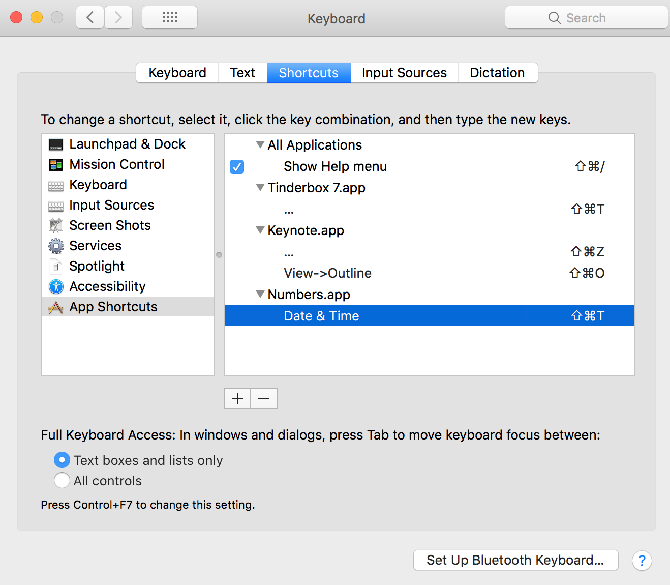The height and width of the screenshot is (585, 670).
Task: Select the Spotlight sidebar icon
Action: [55, 266]
